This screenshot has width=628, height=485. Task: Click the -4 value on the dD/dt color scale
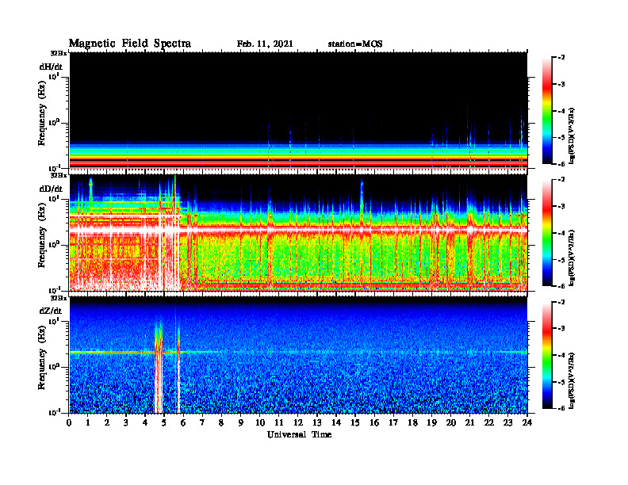pyautogui.click(x=561, y=233)
